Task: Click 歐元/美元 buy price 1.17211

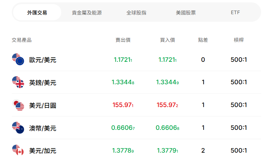Action: click(x=167, y=60)
